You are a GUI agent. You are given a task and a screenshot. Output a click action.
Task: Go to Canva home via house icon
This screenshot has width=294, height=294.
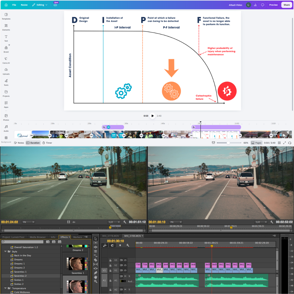click(x=6, y=5)
